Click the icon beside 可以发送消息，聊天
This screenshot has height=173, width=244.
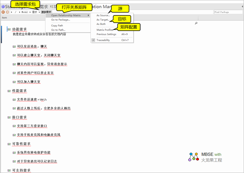tap(14, 46)
